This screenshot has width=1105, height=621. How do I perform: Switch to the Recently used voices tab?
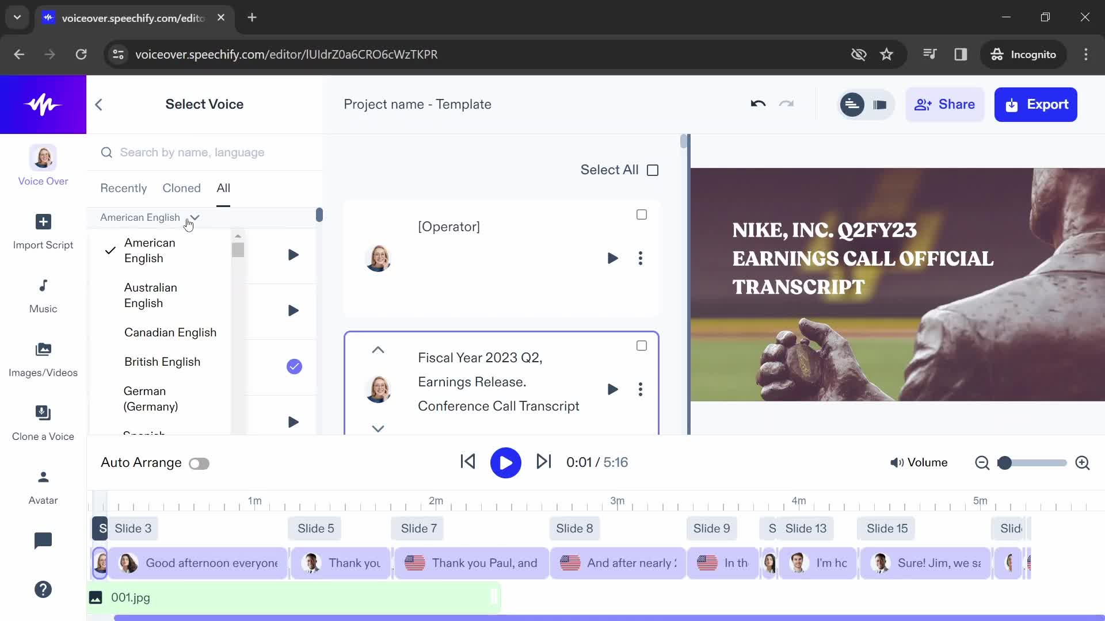coord(124,188)
